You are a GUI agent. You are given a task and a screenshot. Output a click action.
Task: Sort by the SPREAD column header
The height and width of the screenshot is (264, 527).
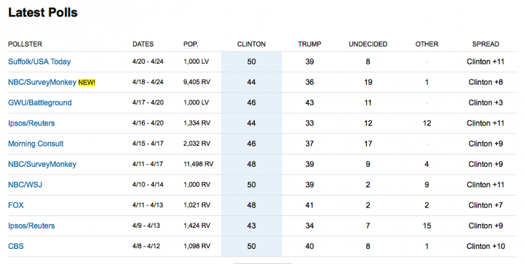(485, 44)
